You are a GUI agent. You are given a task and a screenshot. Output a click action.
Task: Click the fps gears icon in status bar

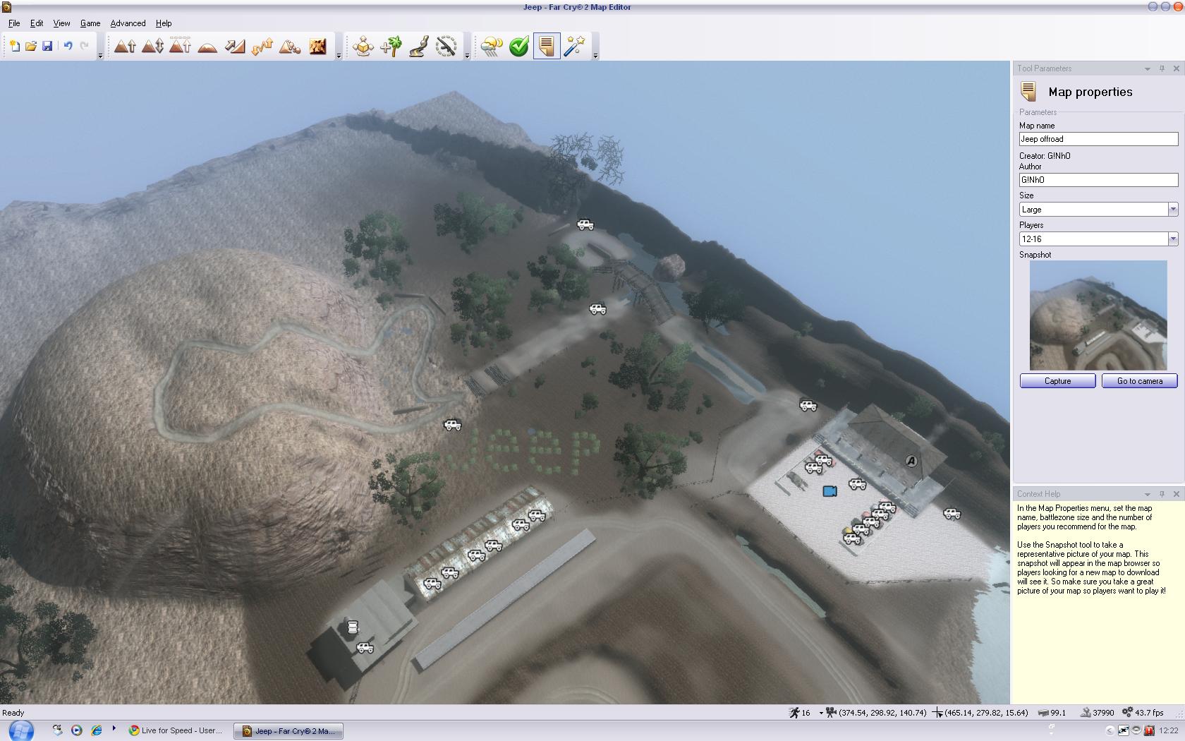(1127, 713)
